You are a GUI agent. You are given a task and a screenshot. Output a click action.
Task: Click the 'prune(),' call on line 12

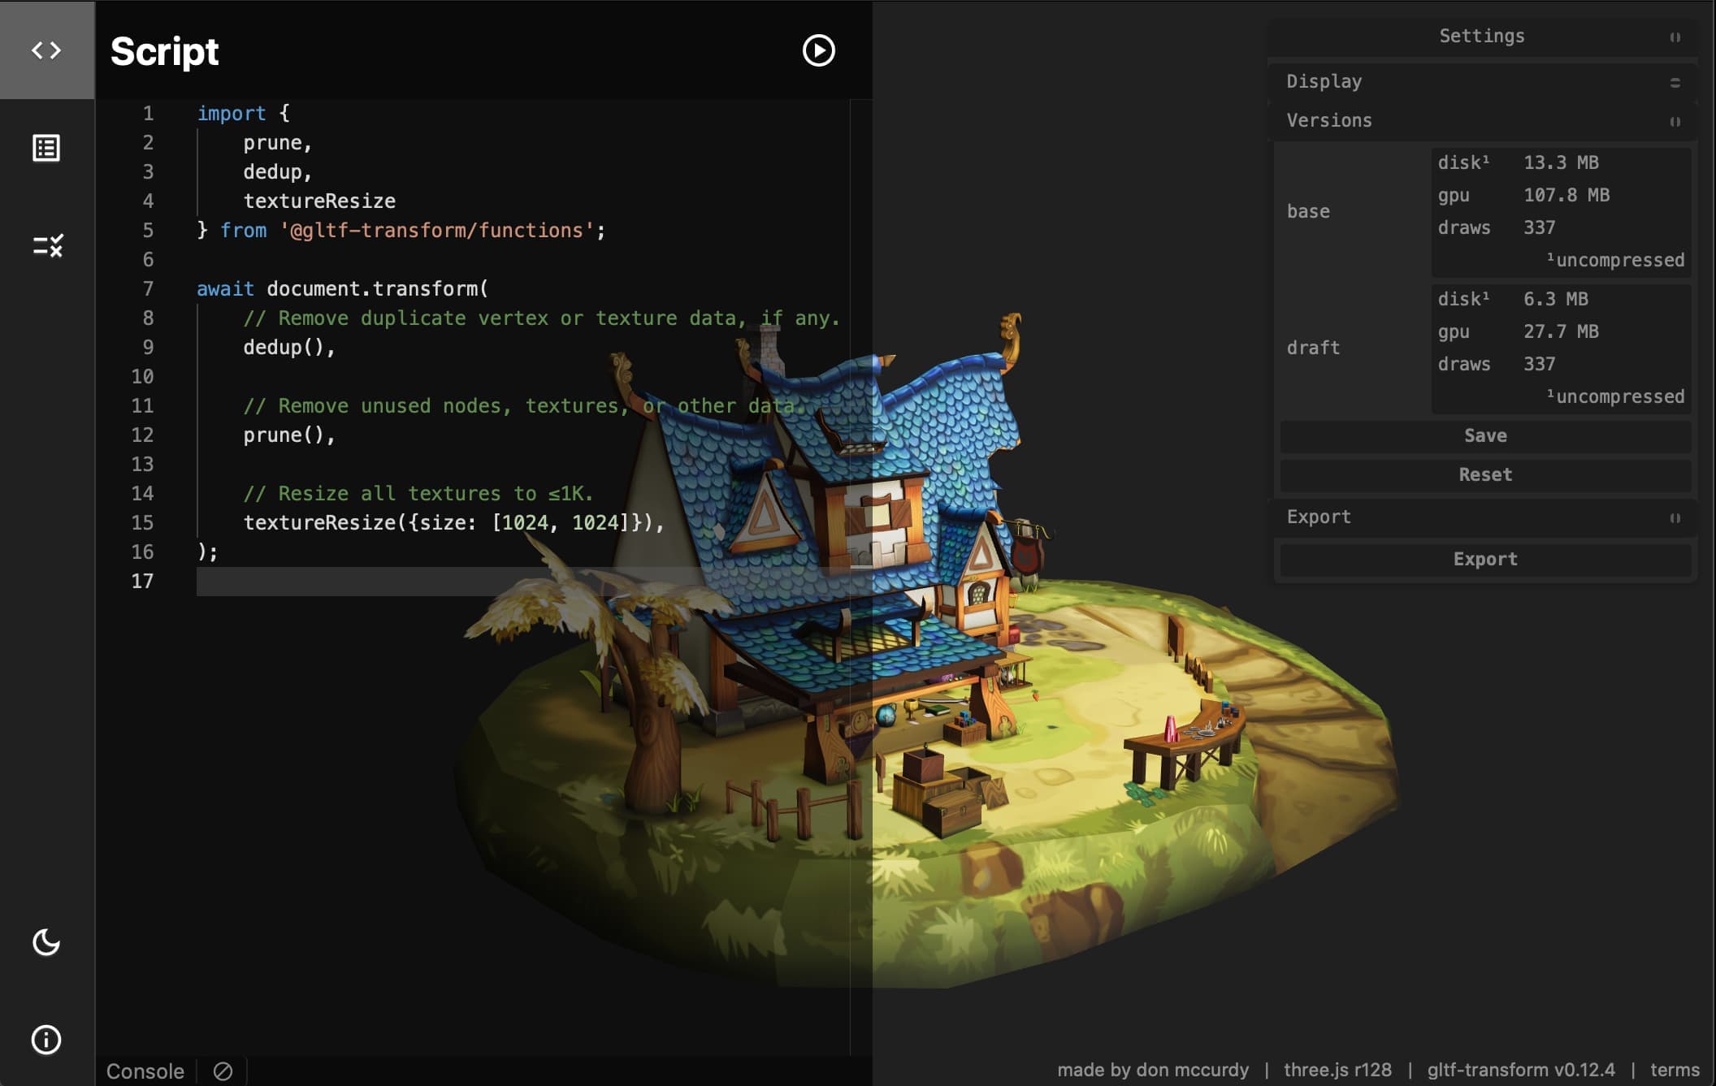click(x=289, y=435)
